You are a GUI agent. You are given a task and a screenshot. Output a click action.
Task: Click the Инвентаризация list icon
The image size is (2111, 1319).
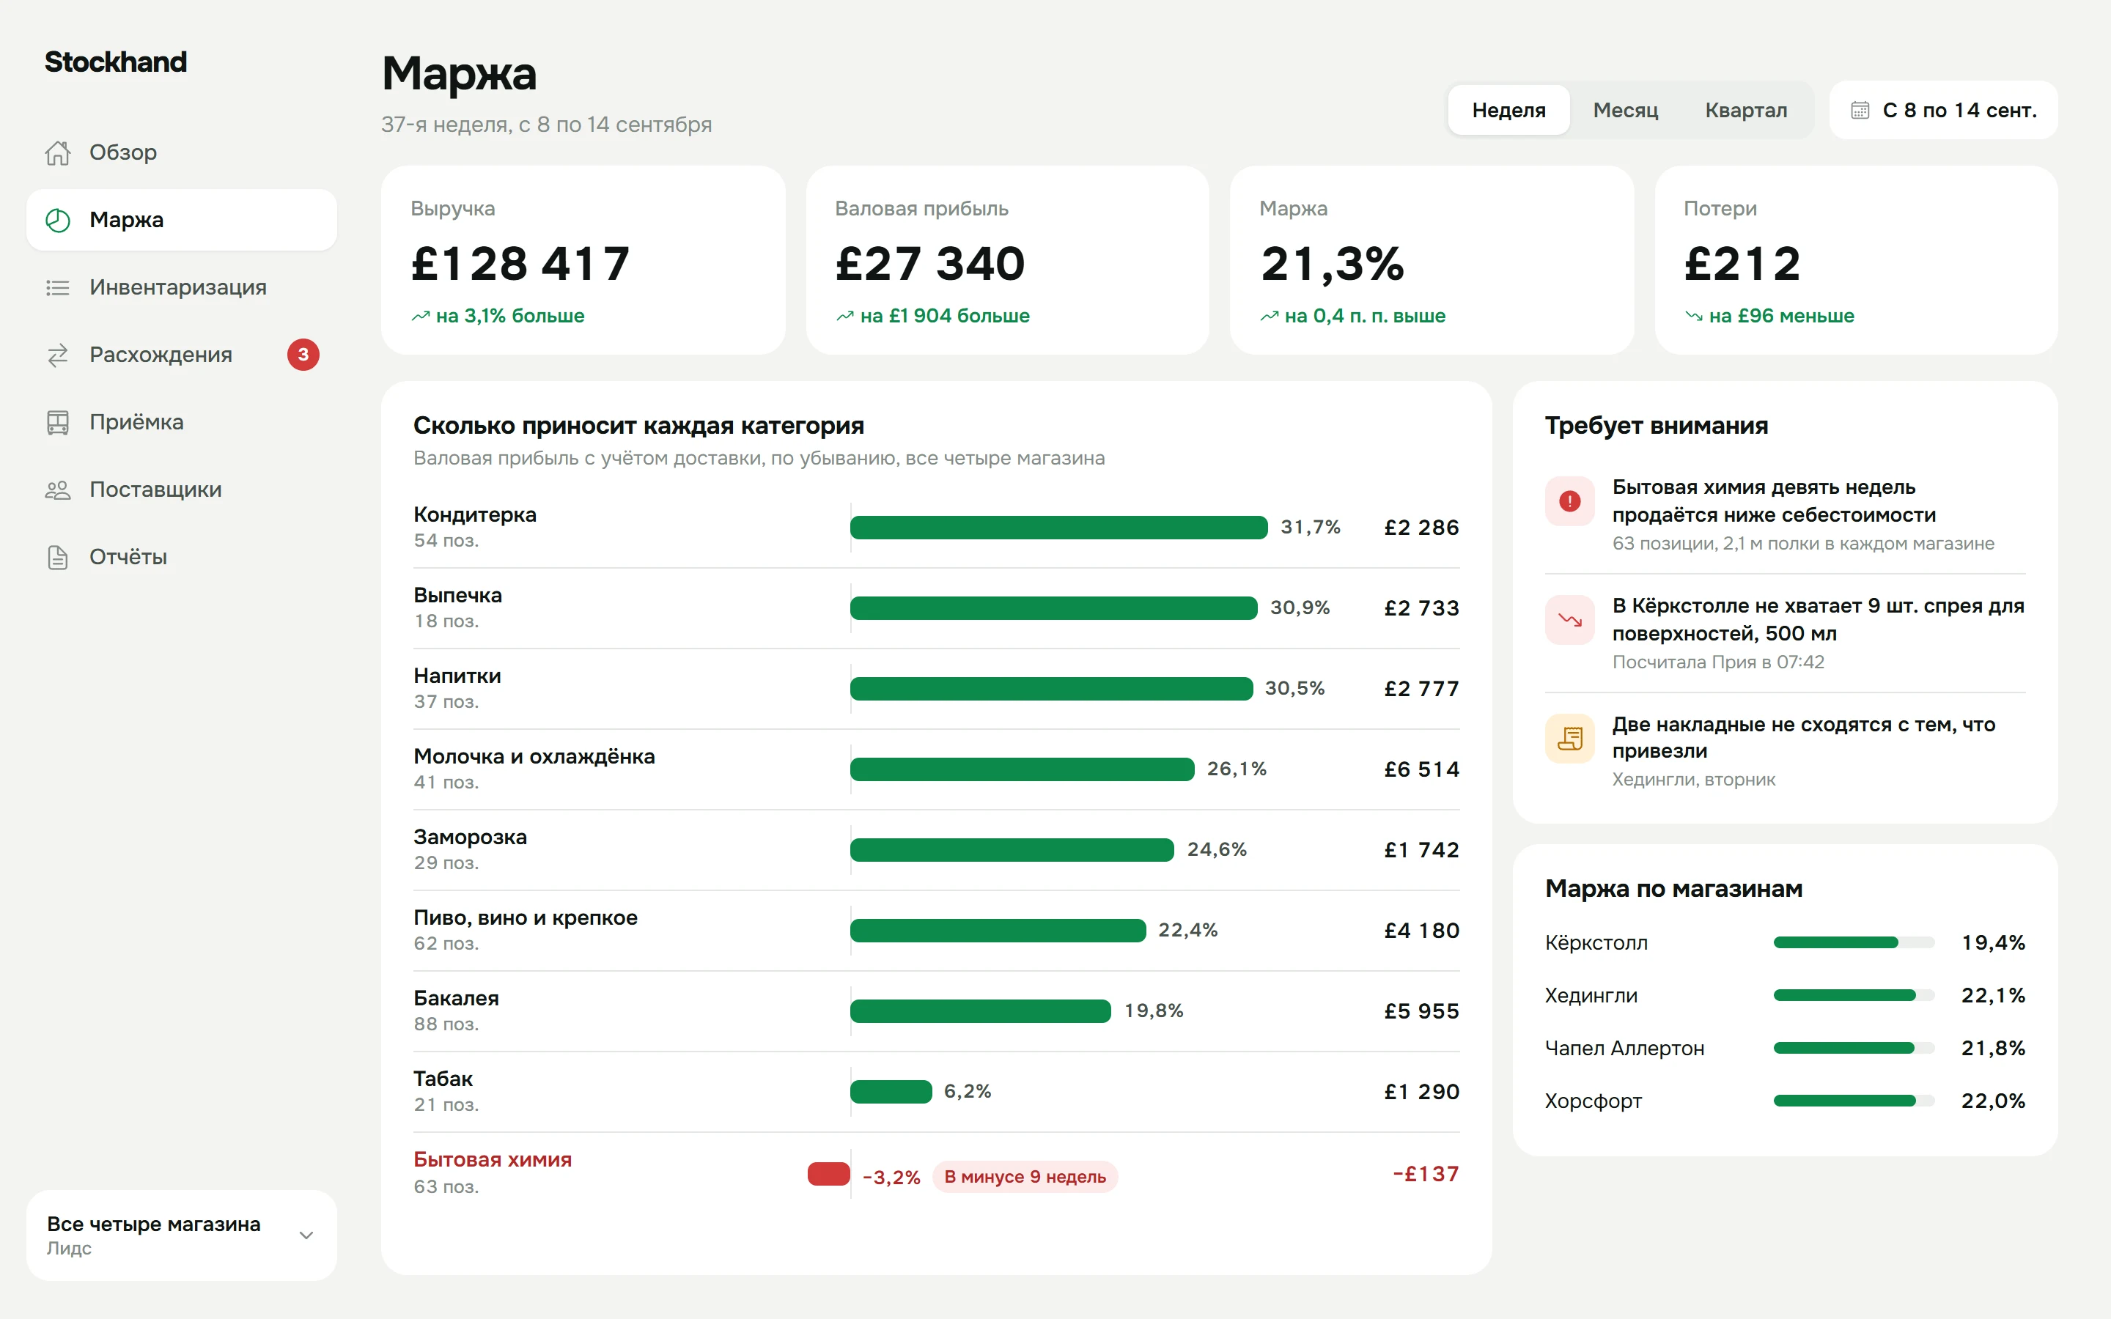[58, 287]
